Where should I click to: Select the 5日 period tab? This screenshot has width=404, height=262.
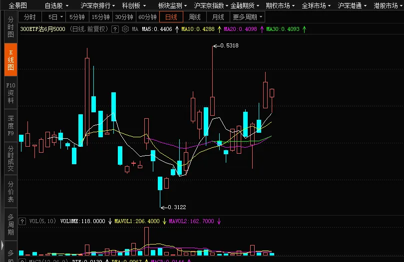coord(53,17)
